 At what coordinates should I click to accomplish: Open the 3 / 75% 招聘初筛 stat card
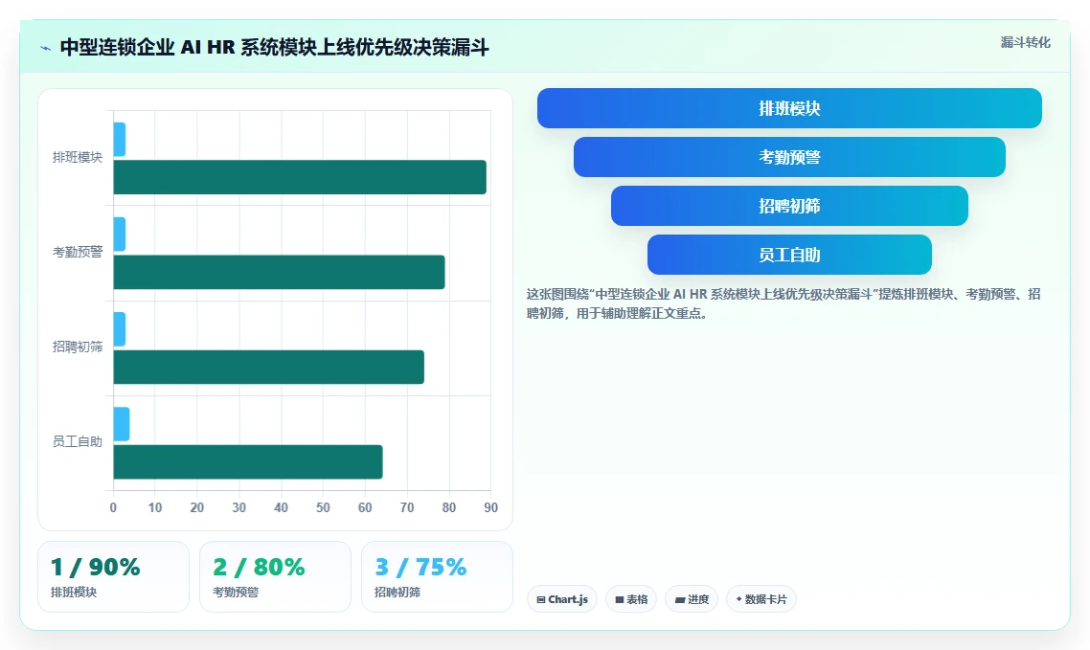pos(438,577)
